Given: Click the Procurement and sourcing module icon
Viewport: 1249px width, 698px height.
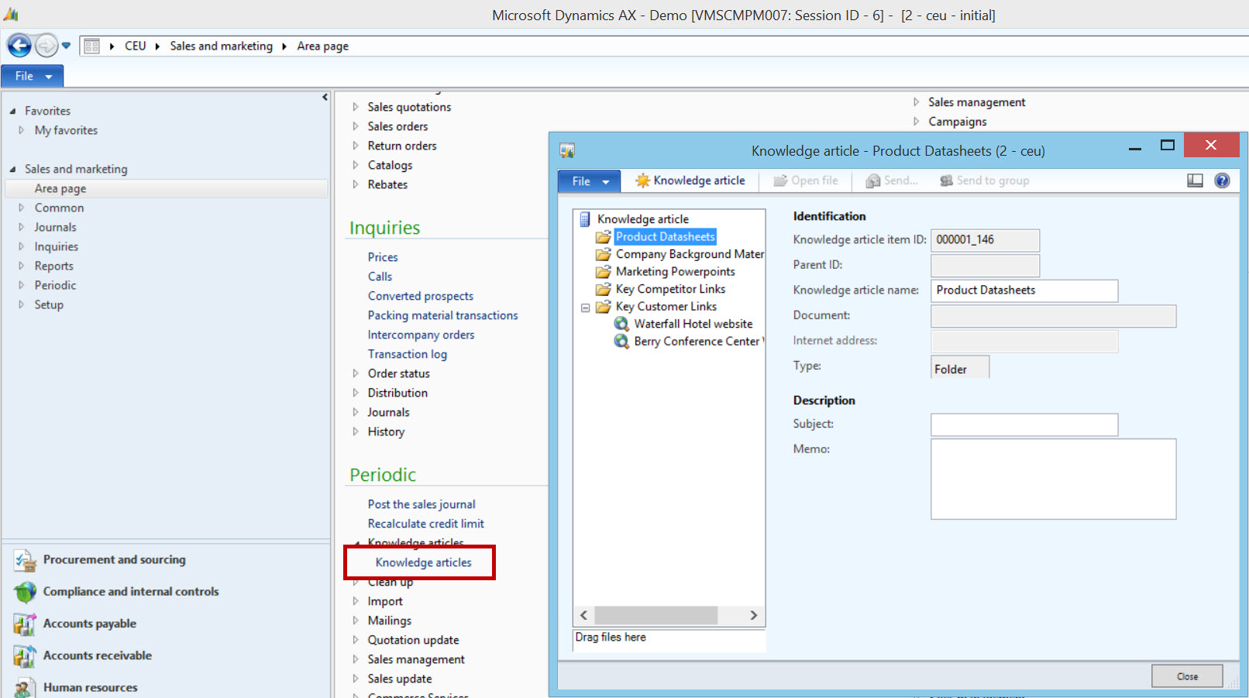Looking at the screenshot, I should 25,560.
